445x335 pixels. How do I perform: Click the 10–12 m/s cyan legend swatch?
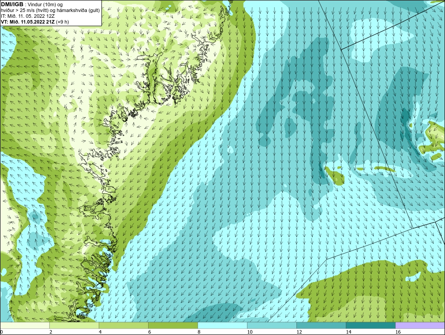click(272, 325)
